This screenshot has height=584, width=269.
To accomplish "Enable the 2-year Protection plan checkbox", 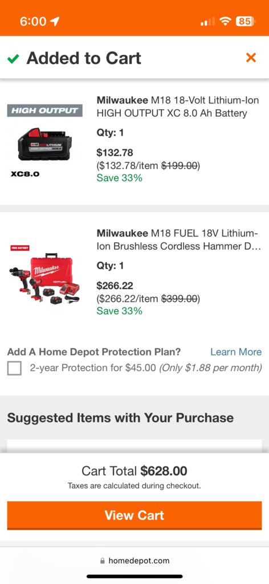I will click(x=14, y=369).
